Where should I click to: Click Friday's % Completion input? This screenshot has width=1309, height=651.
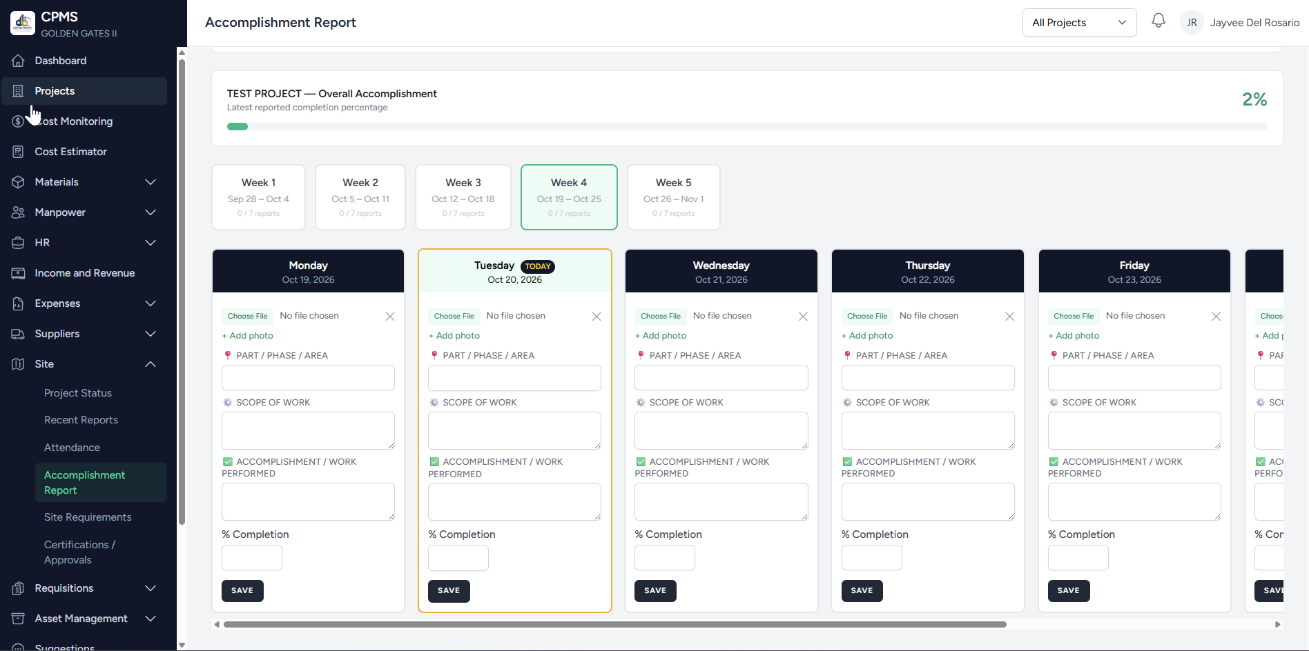[1078, 558]
